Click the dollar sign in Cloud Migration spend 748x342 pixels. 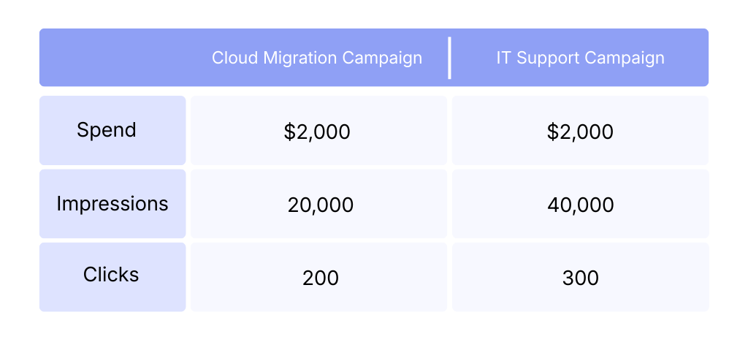click(289, 132)
